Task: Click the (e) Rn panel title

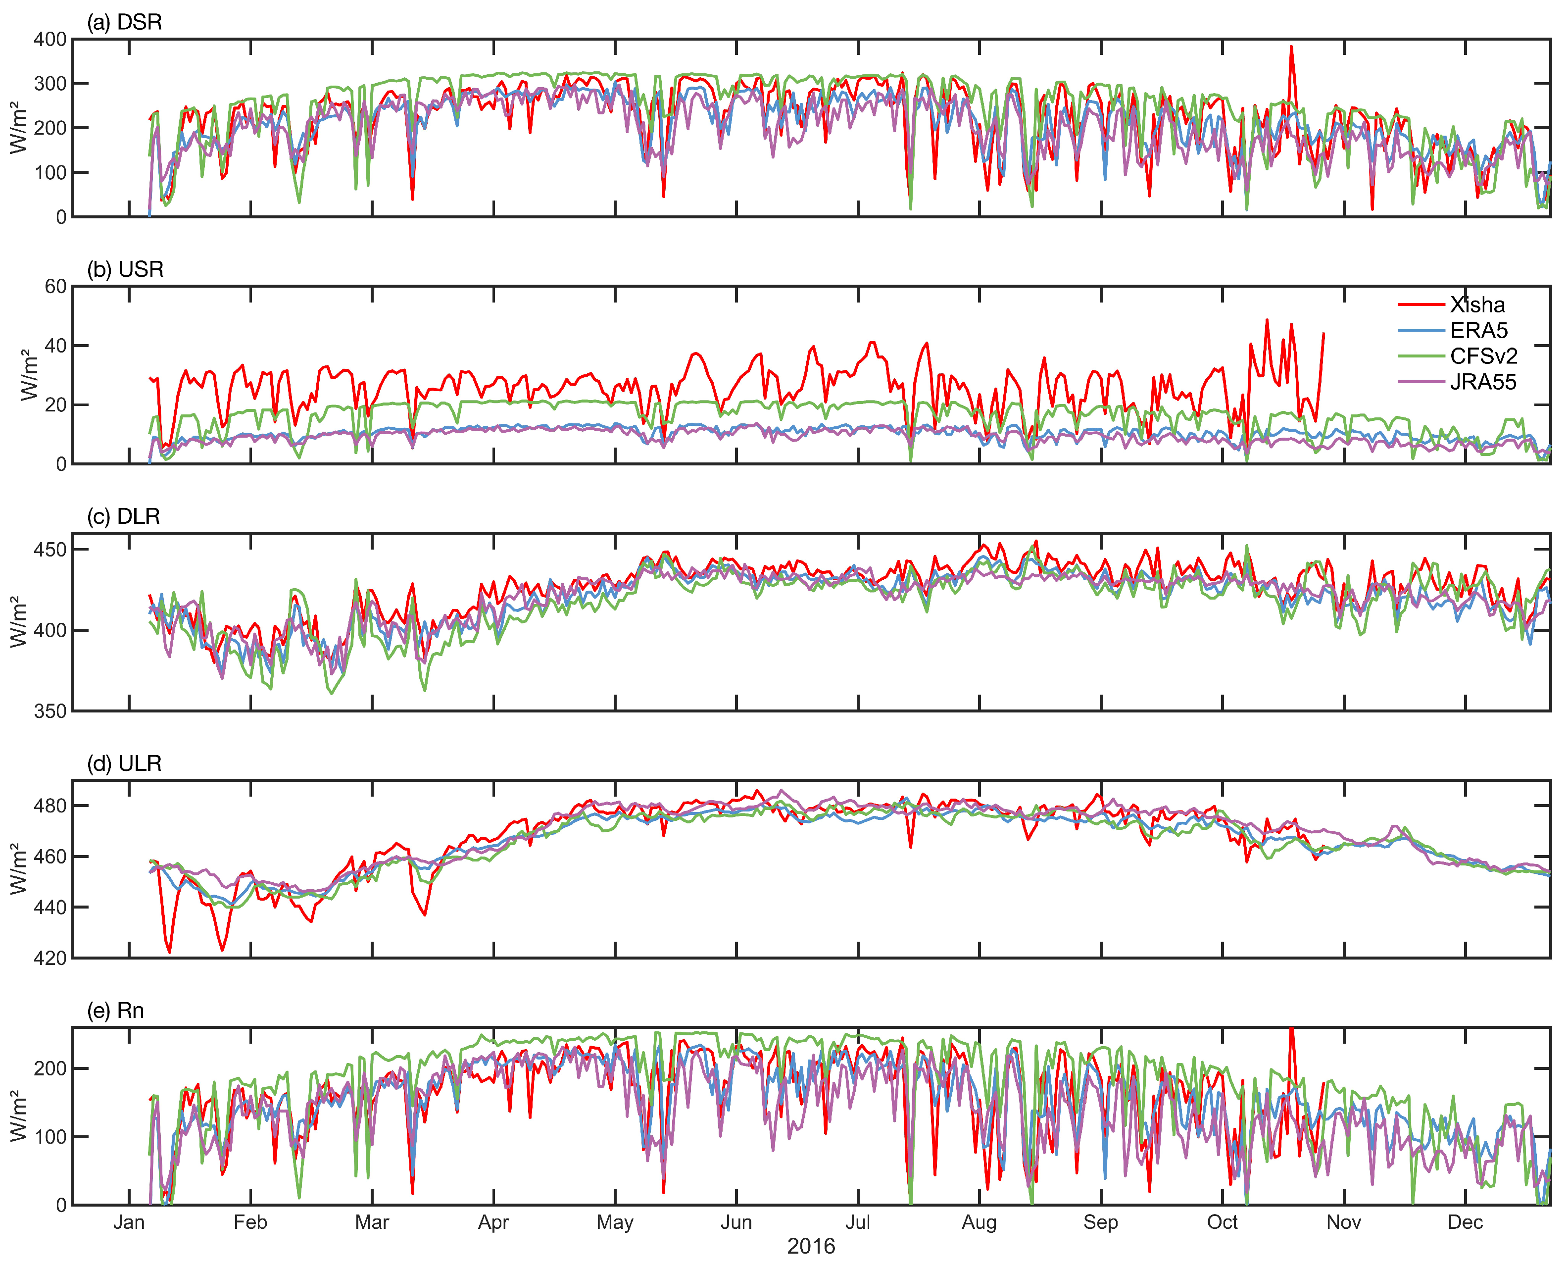Action: tap(115, 1011)
